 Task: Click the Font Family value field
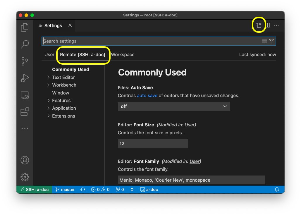(191, 180)
